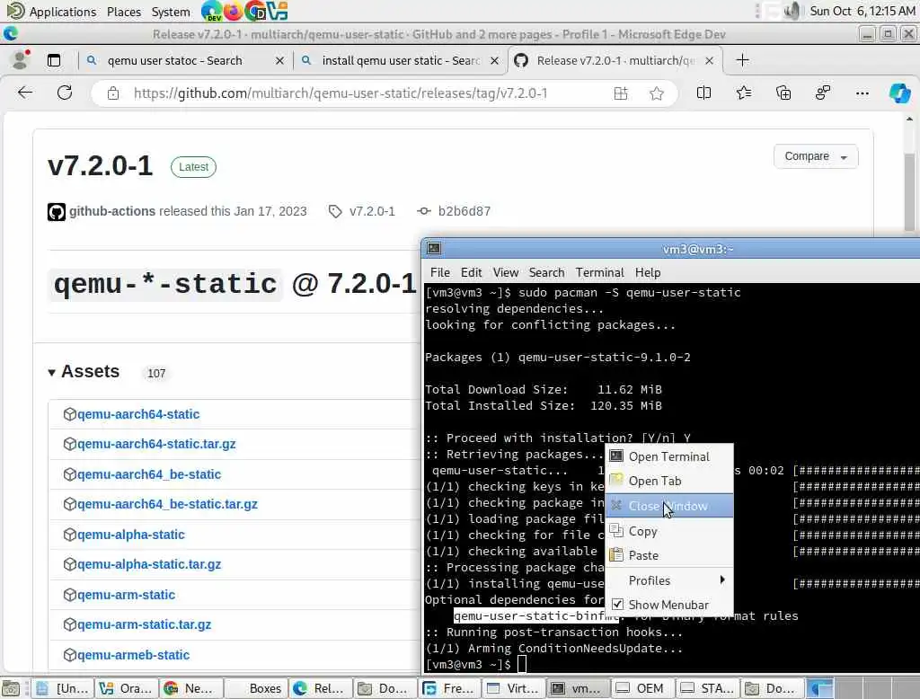View site information lock icon
Viewport: 920px width, 699px height.
(x=113, y=93)
